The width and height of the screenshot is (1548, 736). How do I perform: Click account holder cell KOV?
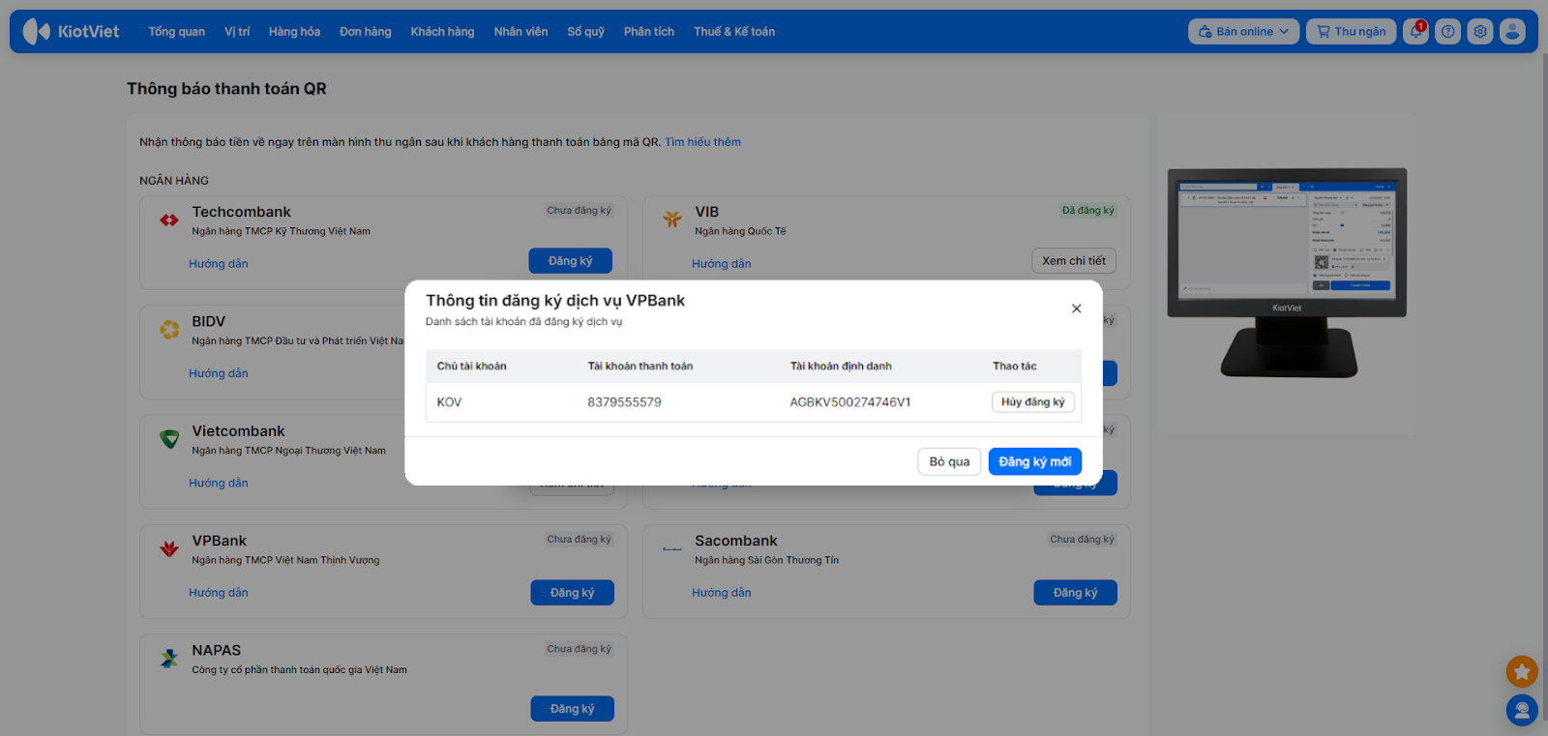point(449,402)
